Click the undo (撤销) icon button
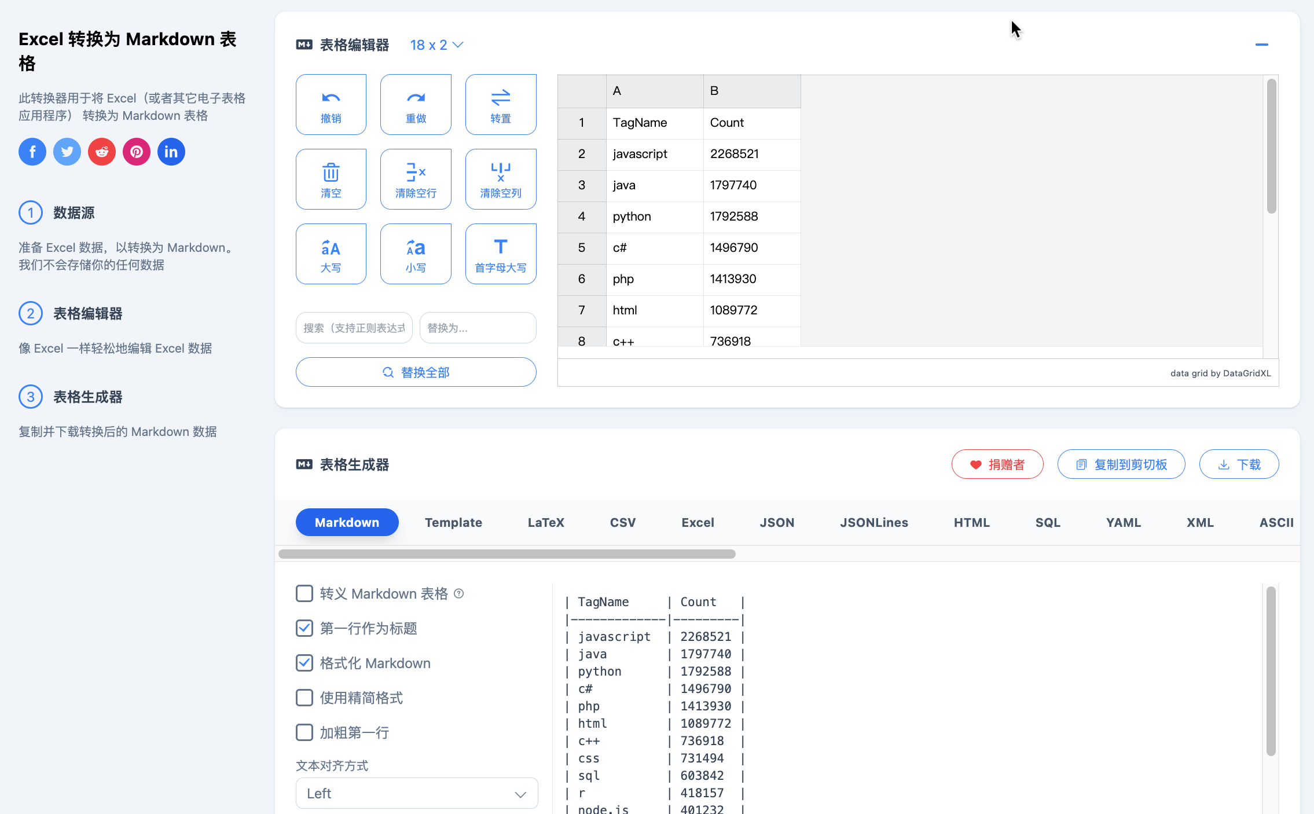Image resolution: width=1314 pixels, height=814 pixels. pos(331,105)
